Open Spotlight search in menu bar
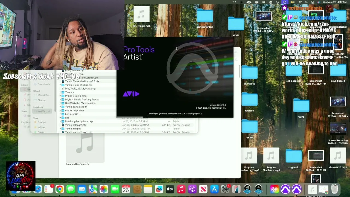The width and height of the screenshot is (350, 197). point(307,2)
